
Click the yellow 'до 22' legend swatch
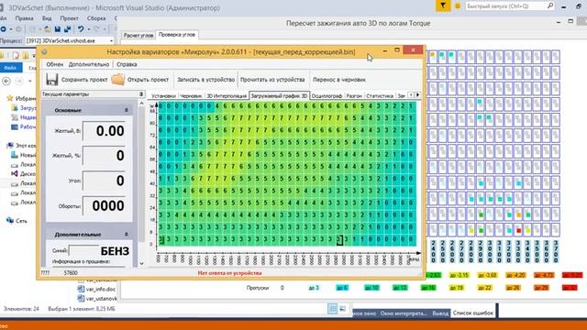[x=485, y=287]
